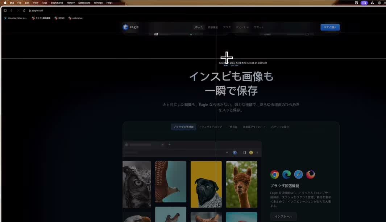Open the Dia app menu
The width and height of the screenshot is (386, 222).
coord(12,3)
